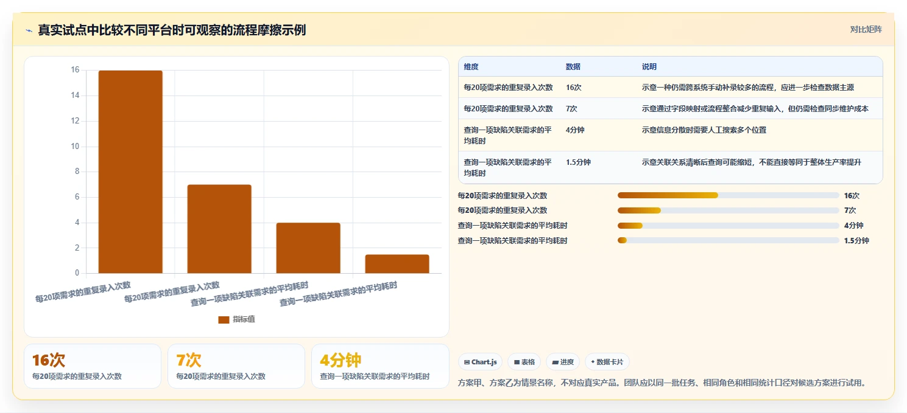Select the 进度 chip
The height and width of the screenshot is (413, 907).
point(563,362)
